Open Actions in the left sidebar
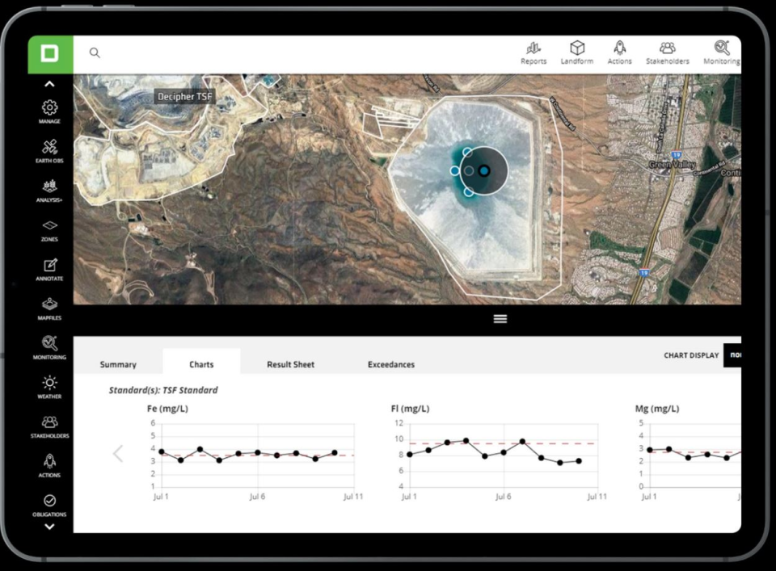 click(x=49, y=466)
